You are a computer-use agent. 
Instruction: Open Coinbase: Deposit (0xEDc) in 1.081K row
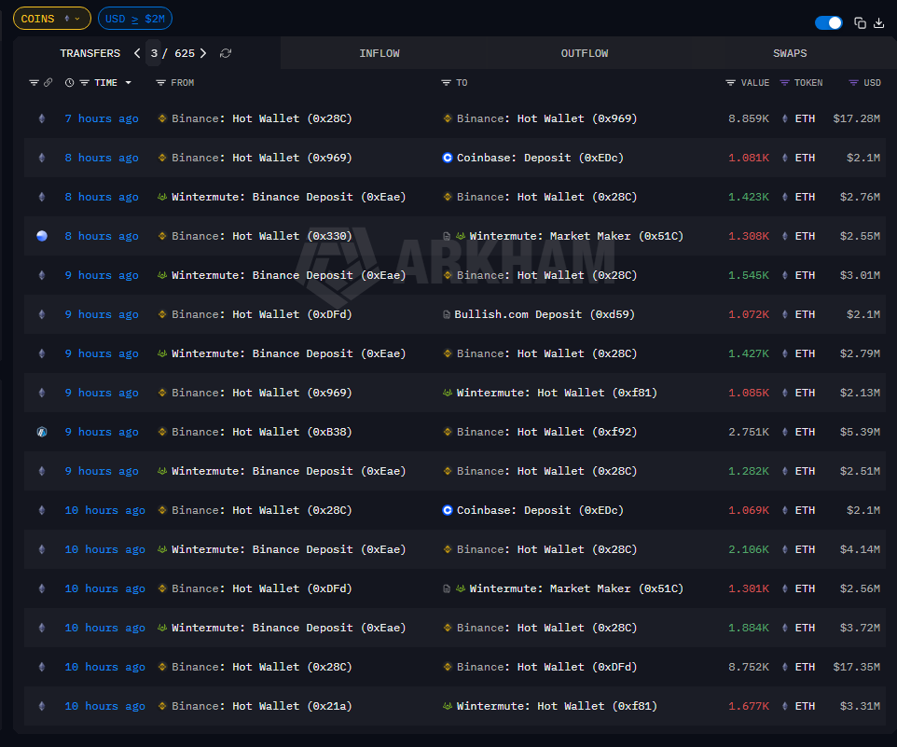click(x=540, y=158)
